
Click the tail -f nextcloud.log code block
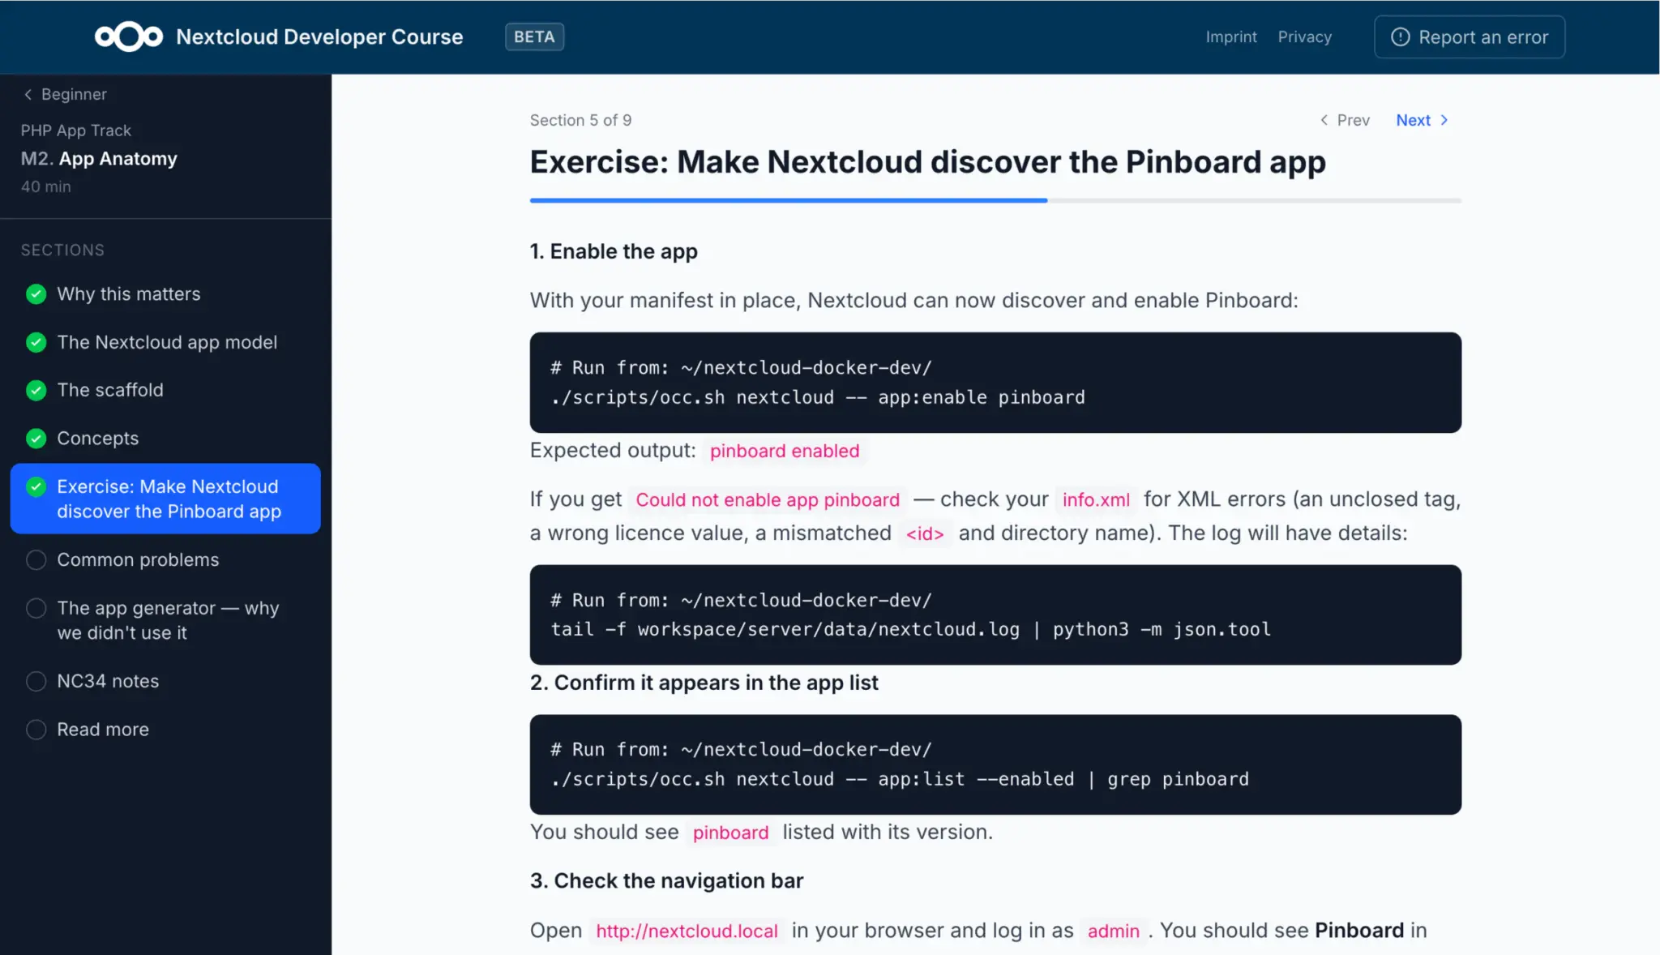[995, 615]
